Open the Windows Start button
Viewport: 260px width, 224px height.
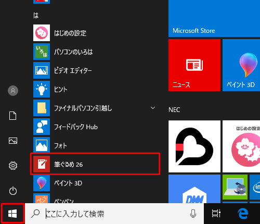tap(12, 214)
